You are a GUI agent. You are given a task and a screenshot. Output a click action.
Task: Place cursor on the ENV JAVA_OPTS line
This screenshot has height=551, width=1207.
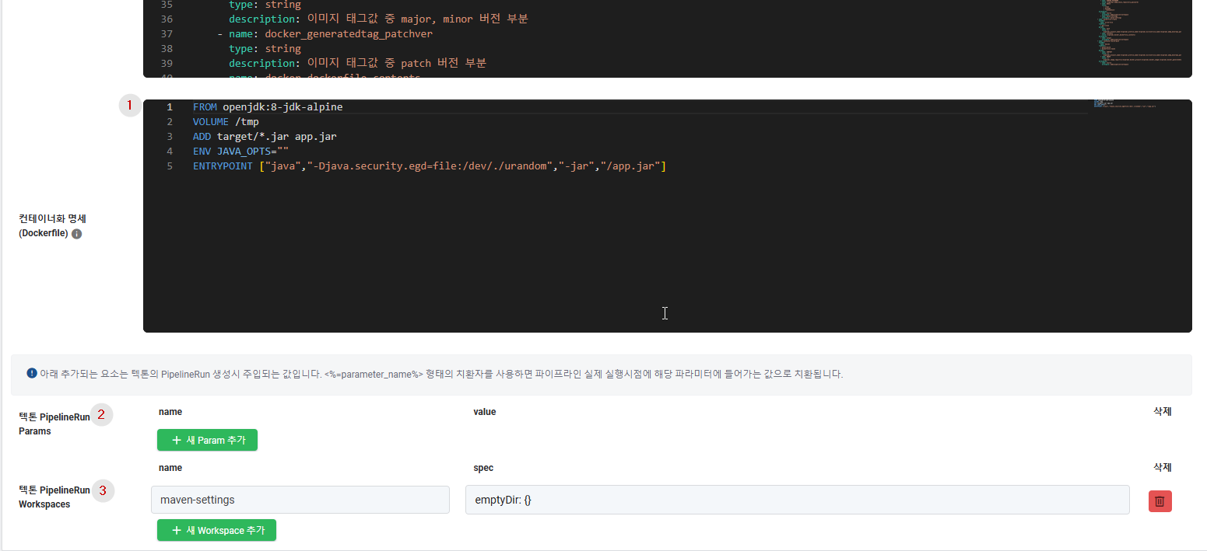[x=240, y=151]
